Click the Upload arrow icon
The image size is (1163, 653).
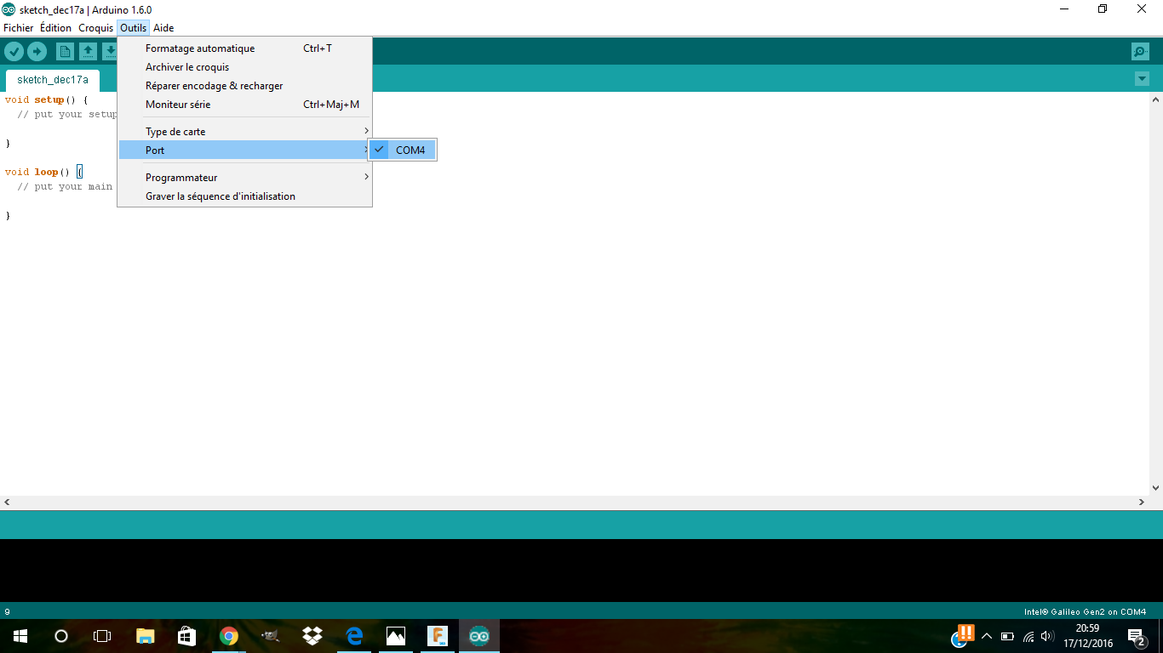pyautogui.click(x=37, y=52)
